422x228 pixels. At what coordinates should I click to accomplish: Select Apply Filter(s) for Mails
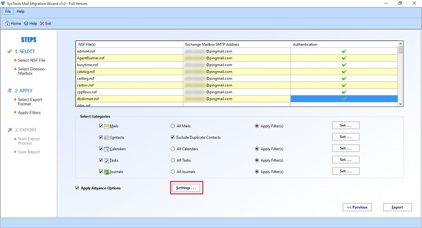(257, 126)
